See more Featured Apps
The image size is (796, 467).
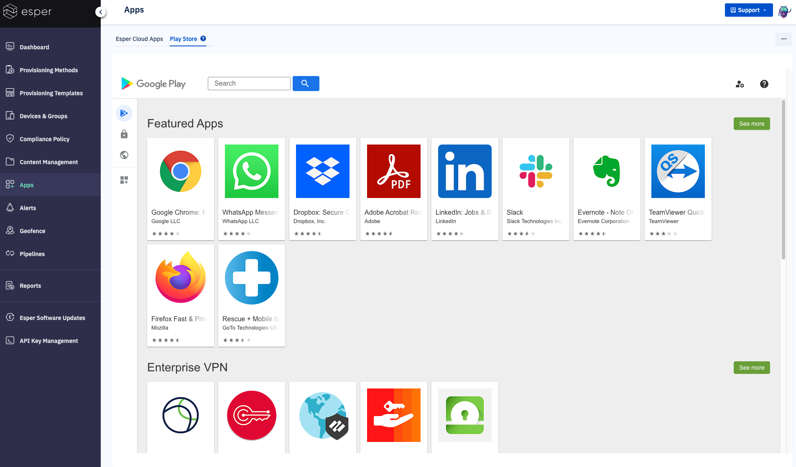pos(751,124)
